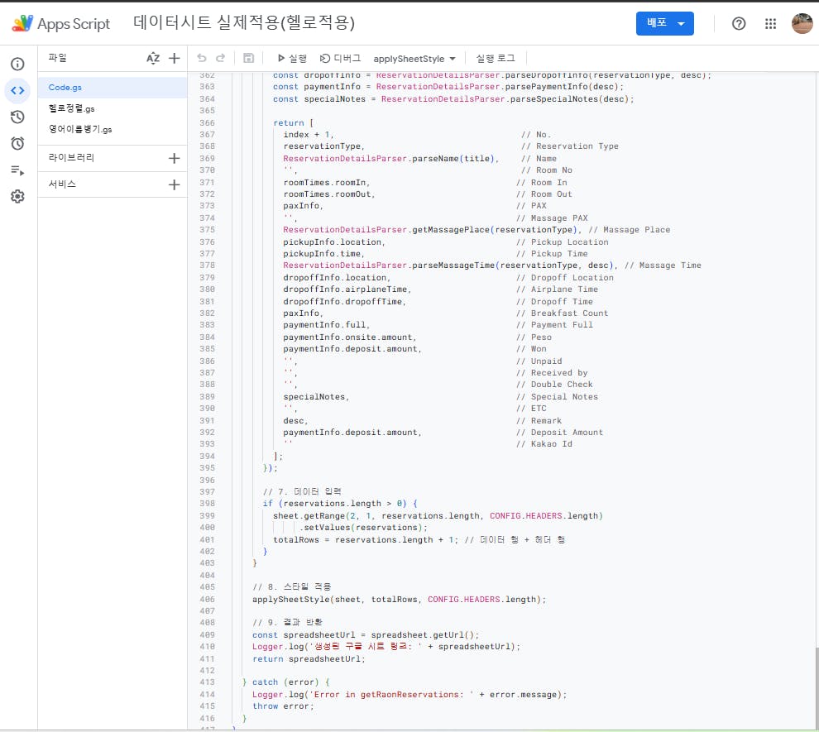Open the project Overview info icon
Screen dimensions: 819x732
point(17,64)
